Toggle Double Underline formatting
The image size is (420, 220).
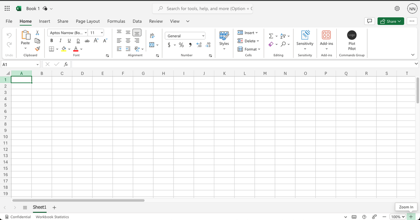pos(78,41)
